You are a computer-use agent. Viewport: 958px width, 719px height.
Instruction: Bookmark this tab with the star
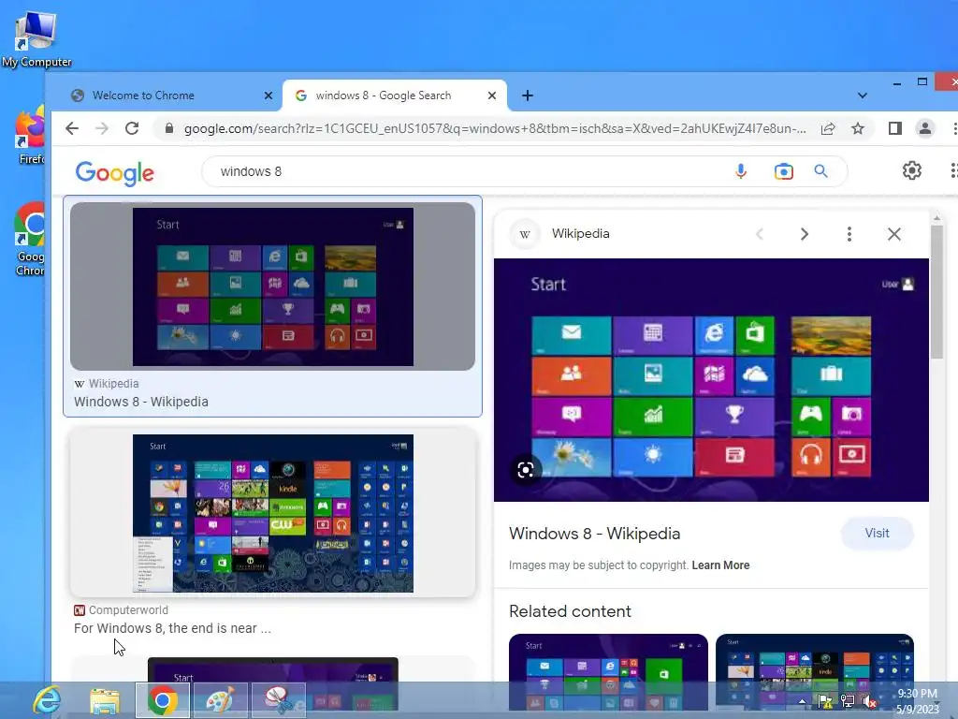pos(858,128)
